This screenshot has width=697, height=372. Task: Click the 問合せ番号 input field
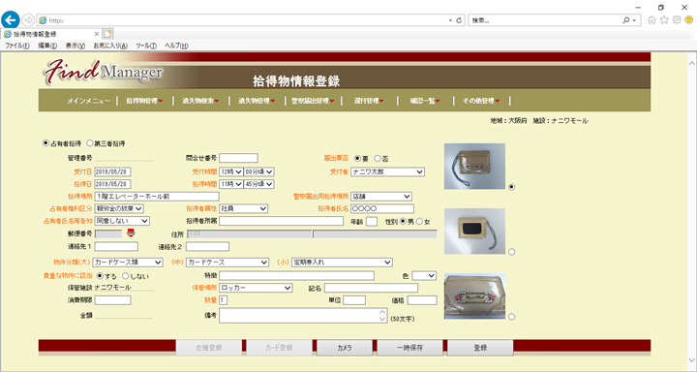(238, 158)
